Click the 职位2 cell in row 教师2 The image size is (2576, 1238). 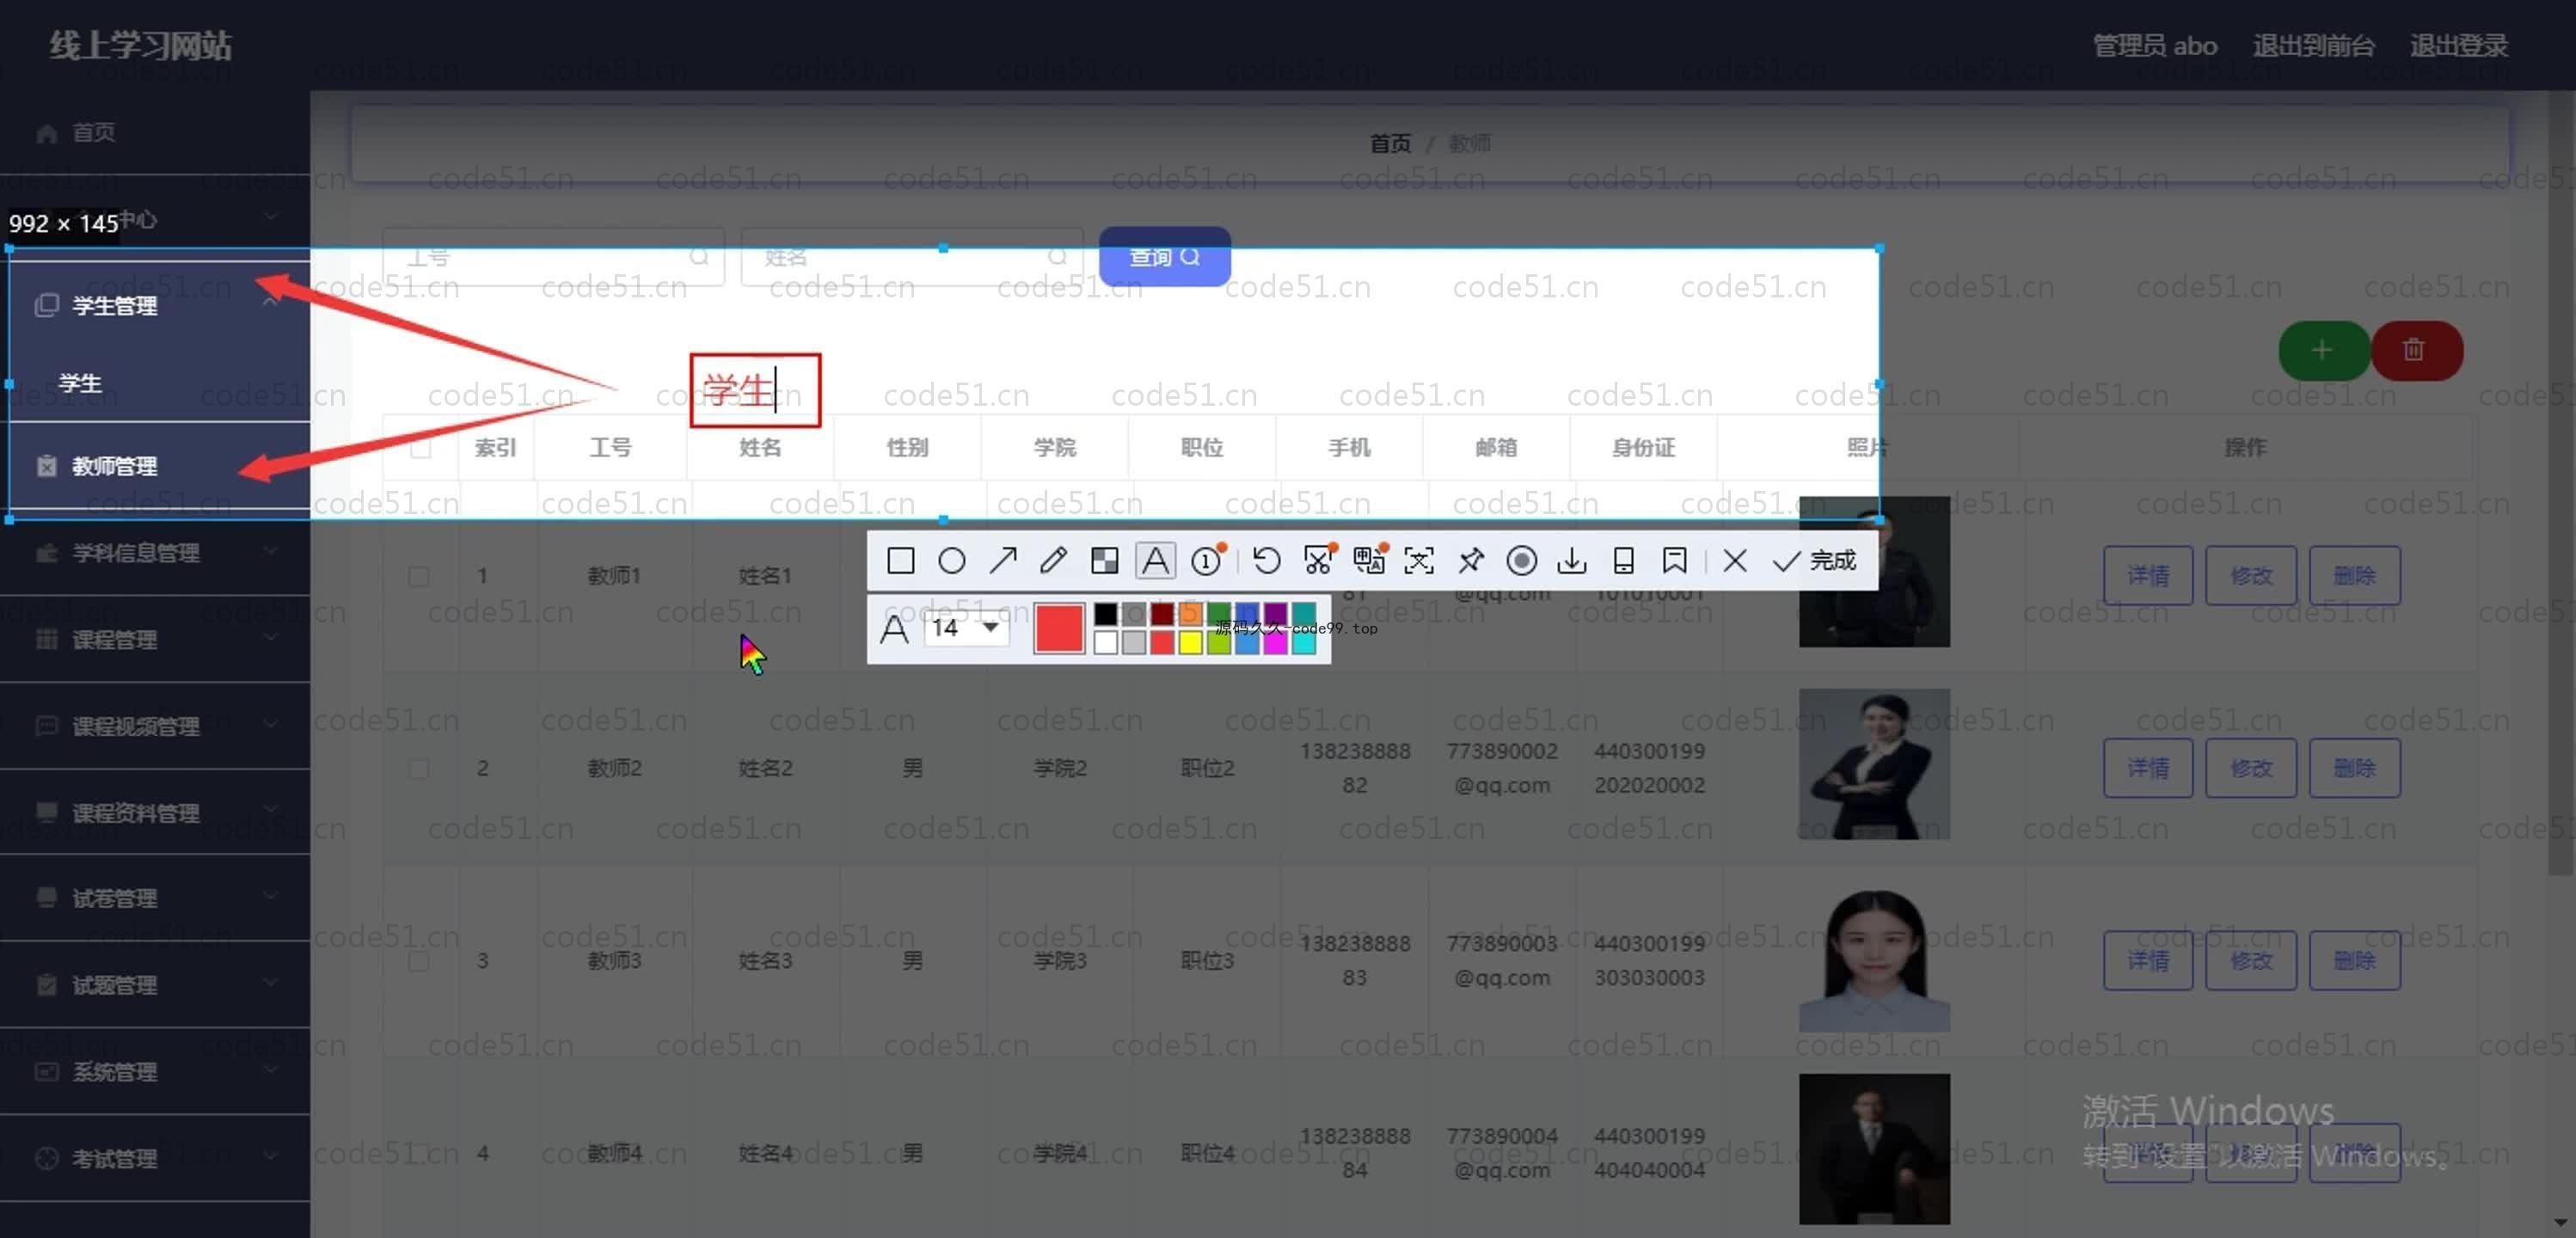tap(1207, 769)
